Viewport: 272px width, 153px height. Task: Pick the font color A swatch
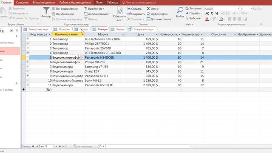207,19
